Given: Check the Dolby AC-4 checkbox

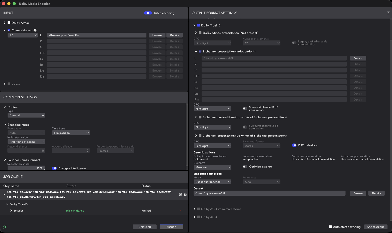Looking at the screenshot, I should pos(198,217).
